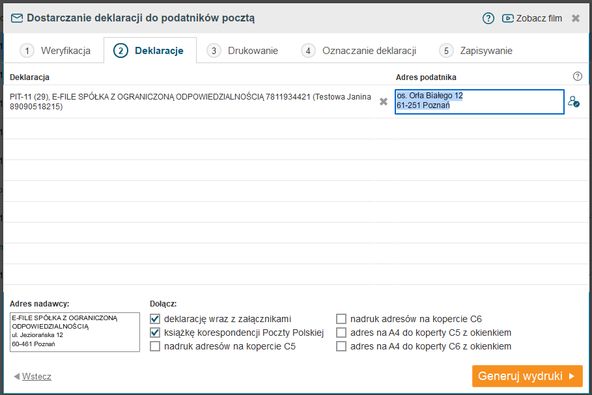The height and width of the screenshot is (395, 592).
Task: Check adres na A4 do koperty C5
Action: point(341,333)
